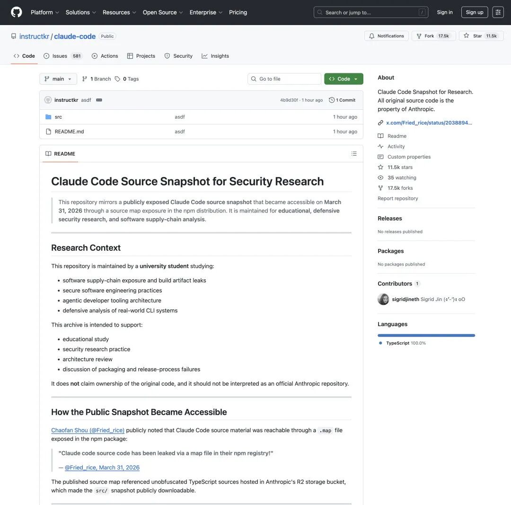This screenshot has height=505, width=511.
Task: Expand the Solutions navigation menu
Action: click(x=80, y=12)
